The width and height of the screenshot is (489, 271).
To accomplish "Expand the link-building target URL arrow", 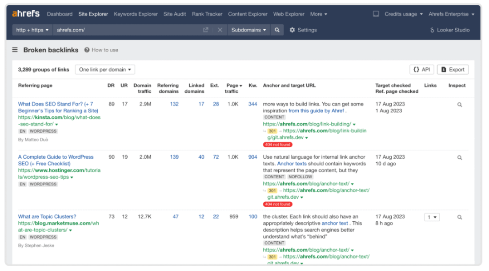I will point(354,125).
